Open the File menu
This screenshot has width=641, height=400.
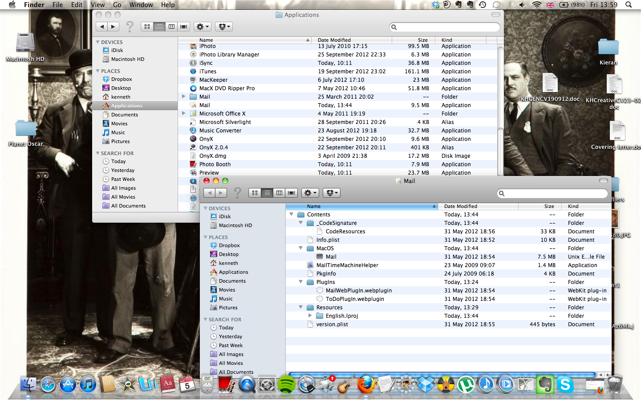(x=57, y=5)
